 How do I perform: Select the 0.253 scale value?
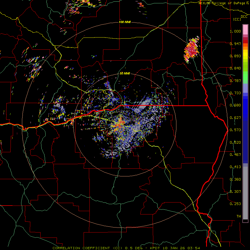tap(235, 204)
